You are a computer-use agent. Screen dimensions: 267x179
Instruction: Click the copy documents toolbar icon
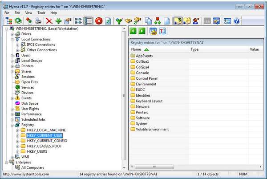(148, 21)
